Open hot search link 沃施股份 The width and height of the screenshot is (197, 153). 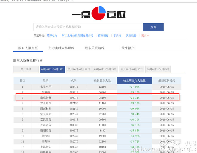pos(131,35)
